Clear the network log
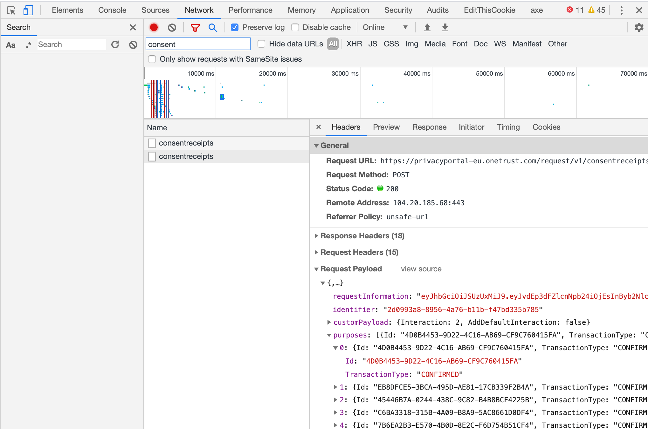 [172, 28]
